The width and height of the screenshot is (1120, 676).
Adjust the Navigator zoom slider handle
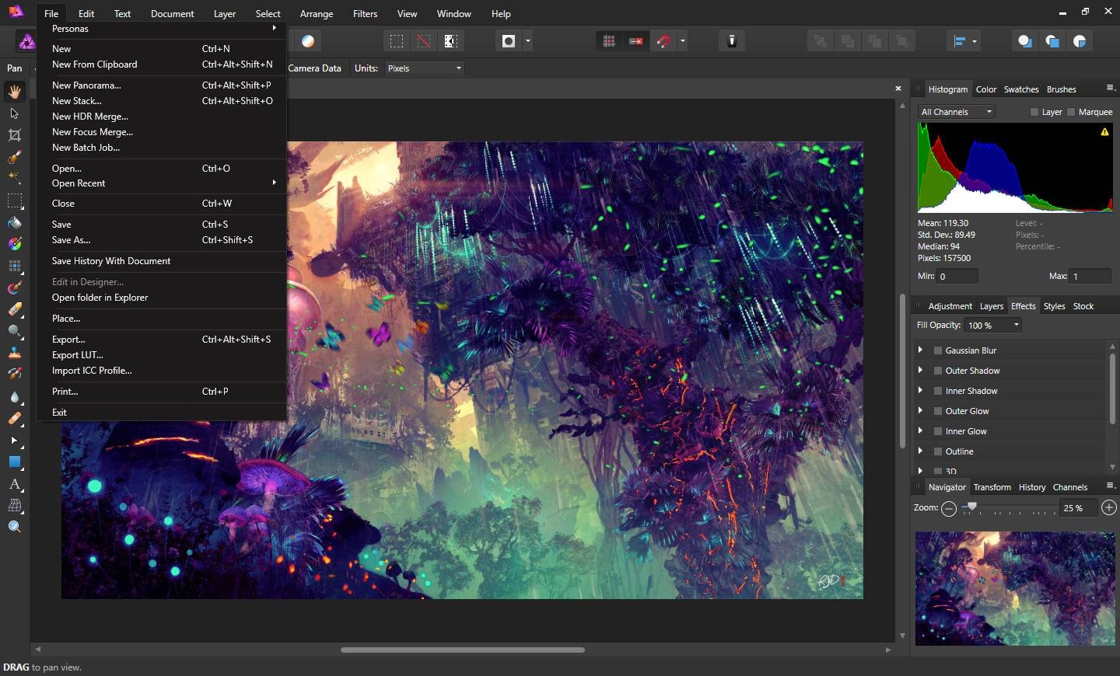tap(971, 507)
